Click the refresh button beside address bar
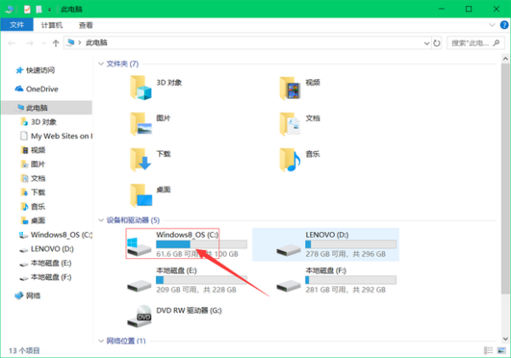 pyautogui.click(x=436, y=41)
